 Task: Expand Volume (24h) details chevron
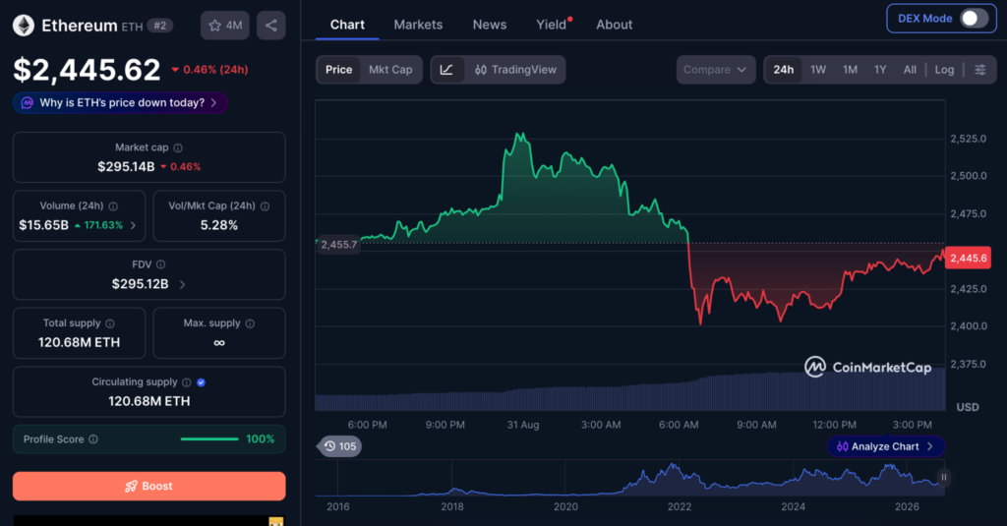tap(133, 225)
